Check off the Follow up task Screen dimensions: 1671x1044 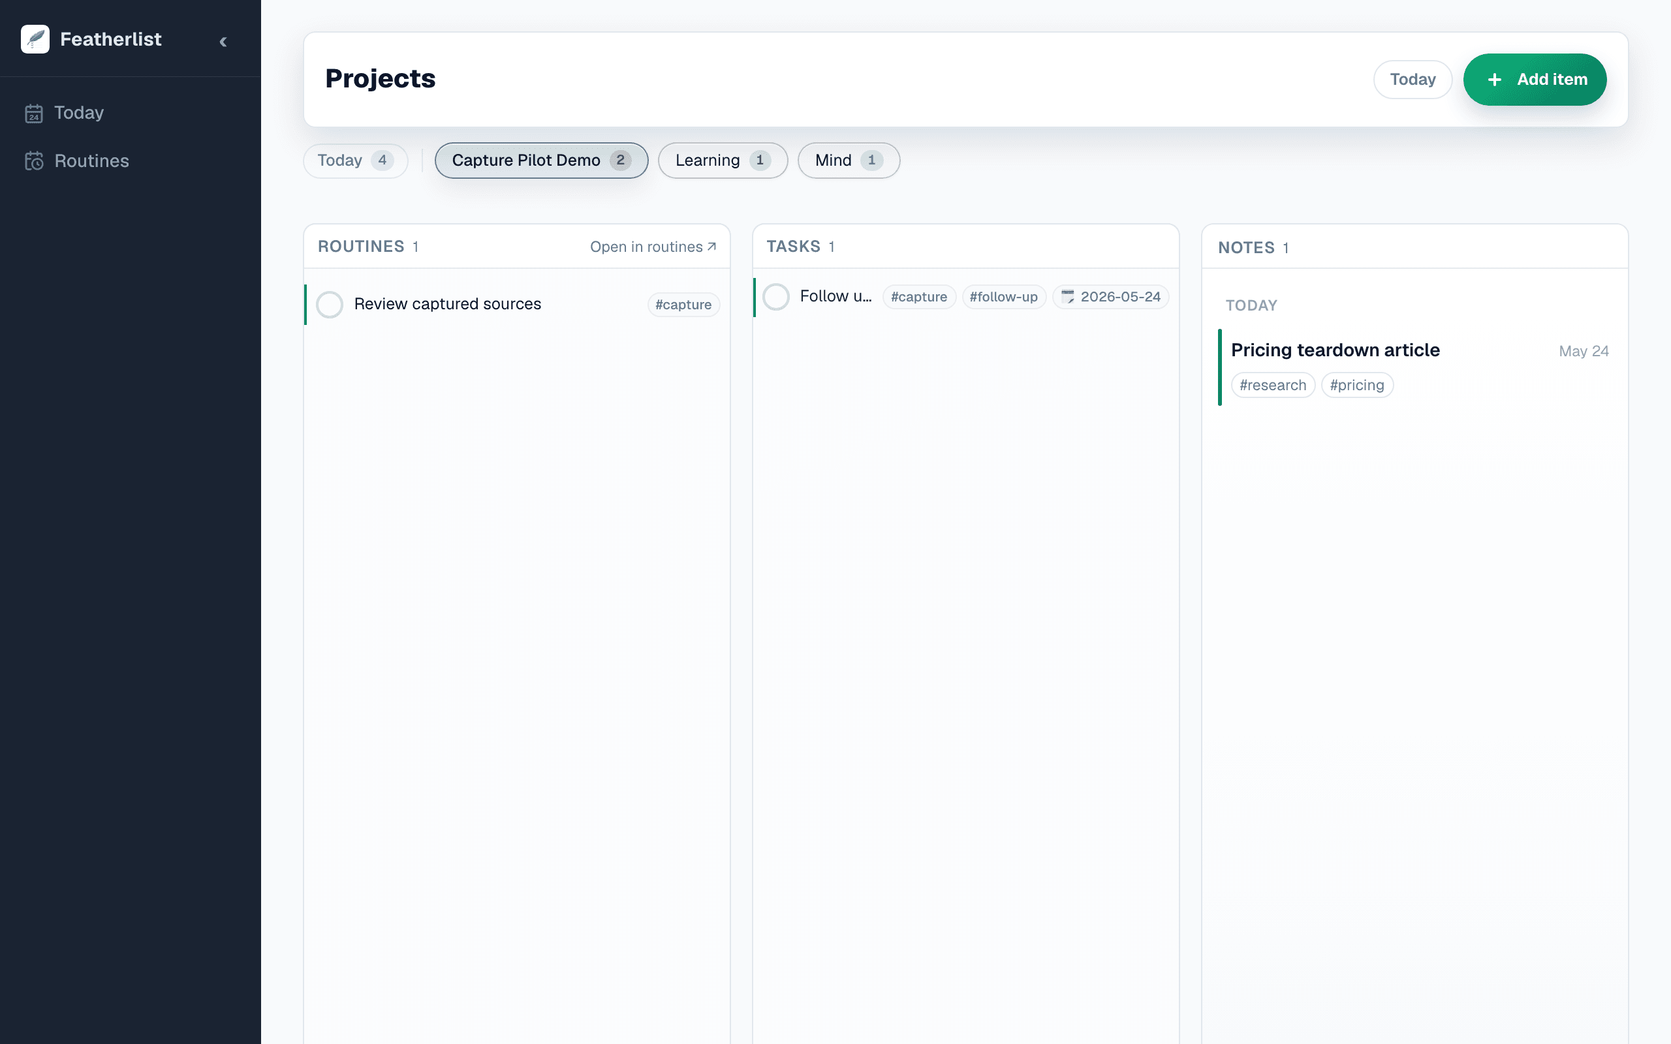(776, 297)
